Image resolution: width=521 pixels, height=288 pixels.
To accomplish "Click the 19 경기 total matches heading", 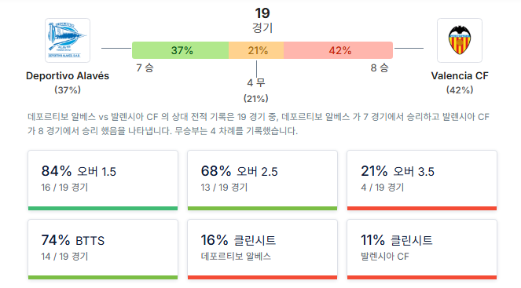I will pyautogui.click(x=262, y=20).
